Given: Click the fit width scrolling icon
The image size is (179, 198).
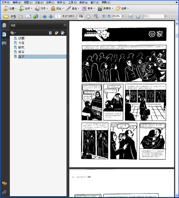Looking at the screenshot, I should [x=130, y=16].
